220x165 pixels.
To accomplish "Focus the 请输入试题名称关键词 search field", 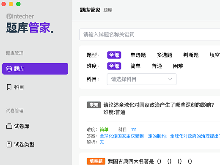I will (149, 35).
